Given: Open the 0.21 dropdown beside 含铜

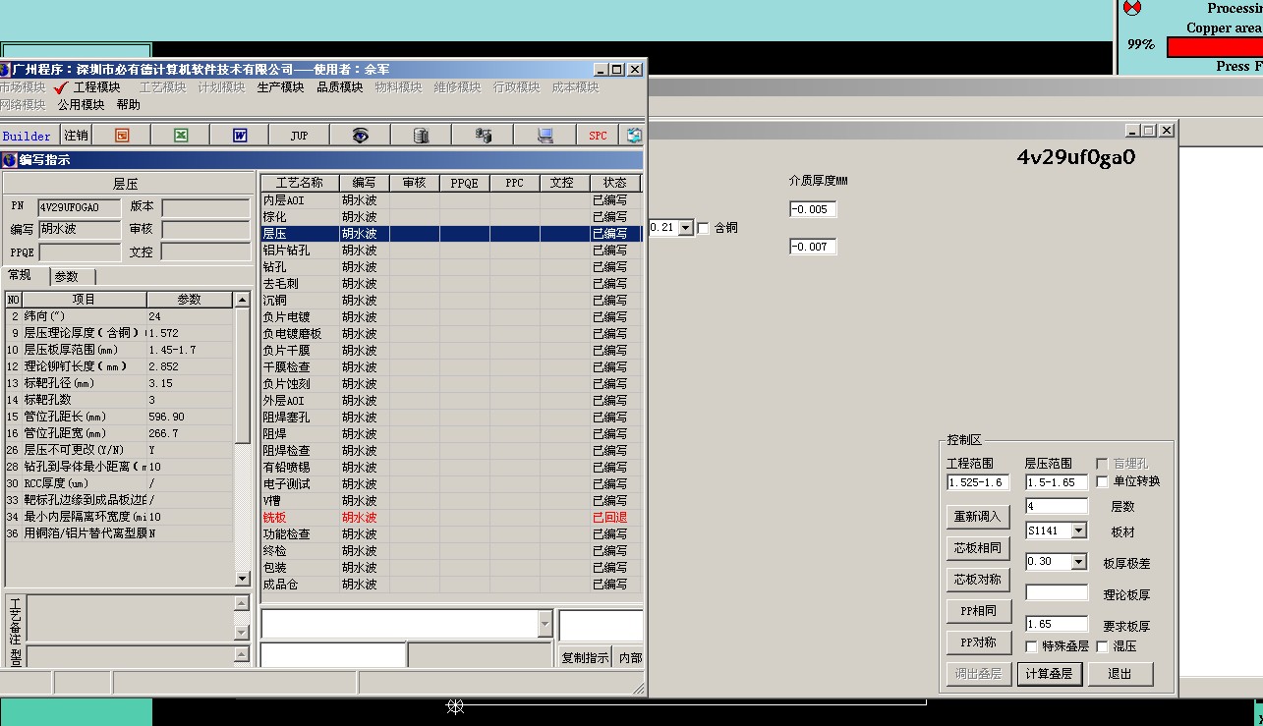Looking at the screenshot, I should 685,228.
